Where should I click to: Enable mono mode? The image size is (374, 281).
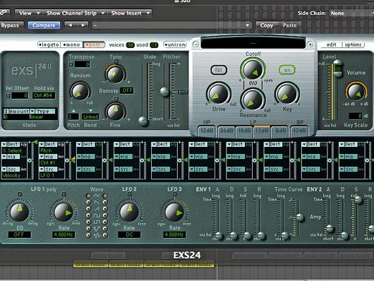71,44
